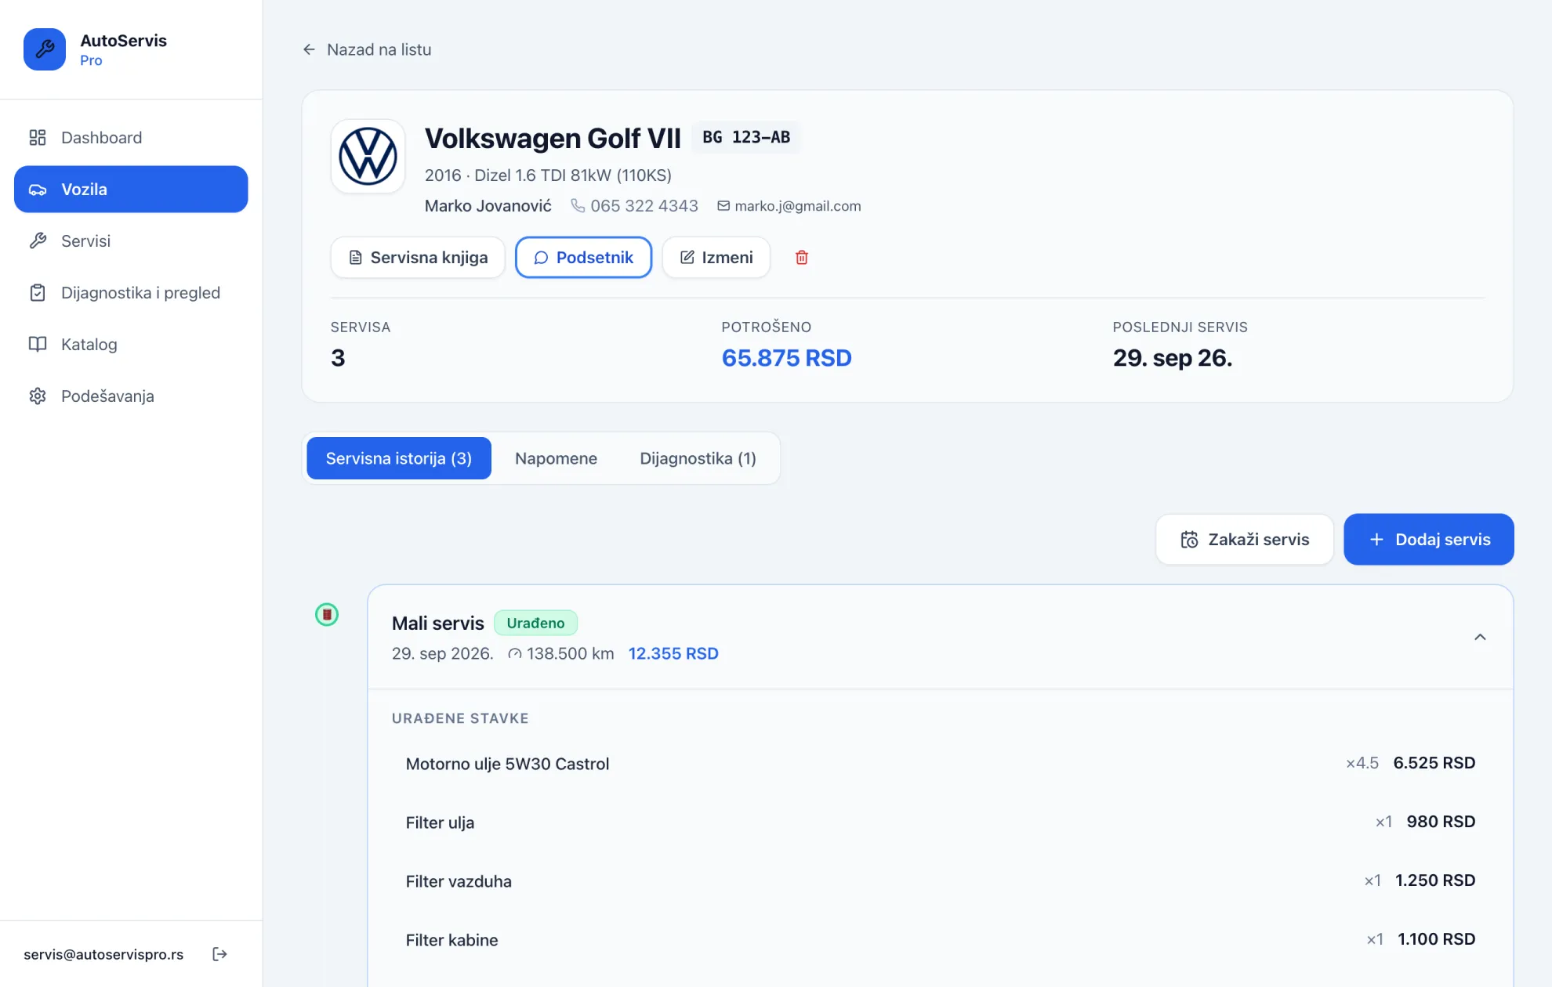Screen dimensions: 1552x987
Task: Click Izmeni to edit vehicle
Action: pyautogui.click(x=716, y=257)
